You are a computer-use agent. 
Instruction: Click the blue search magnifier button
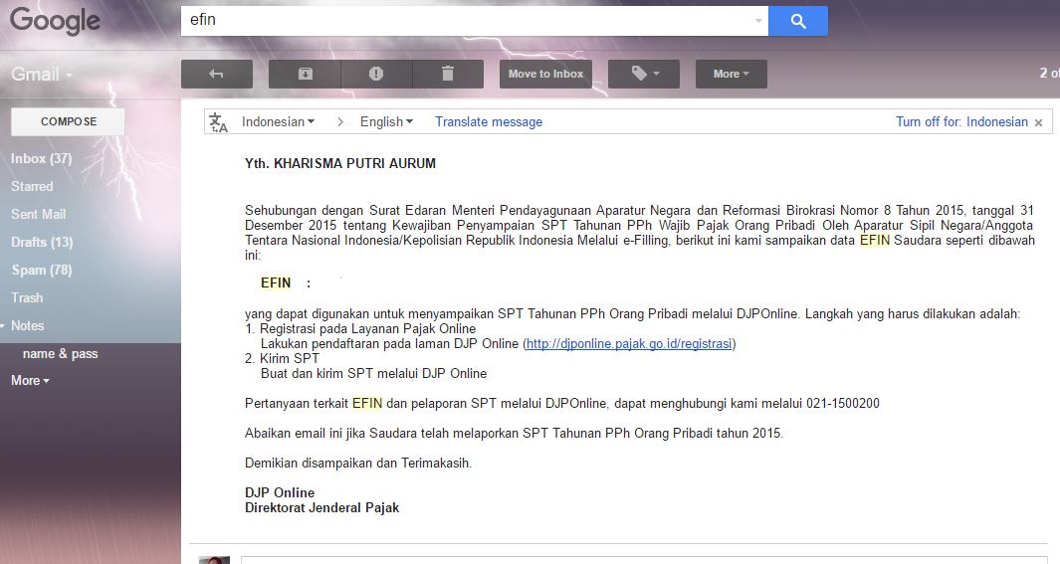tap(797, 21)
